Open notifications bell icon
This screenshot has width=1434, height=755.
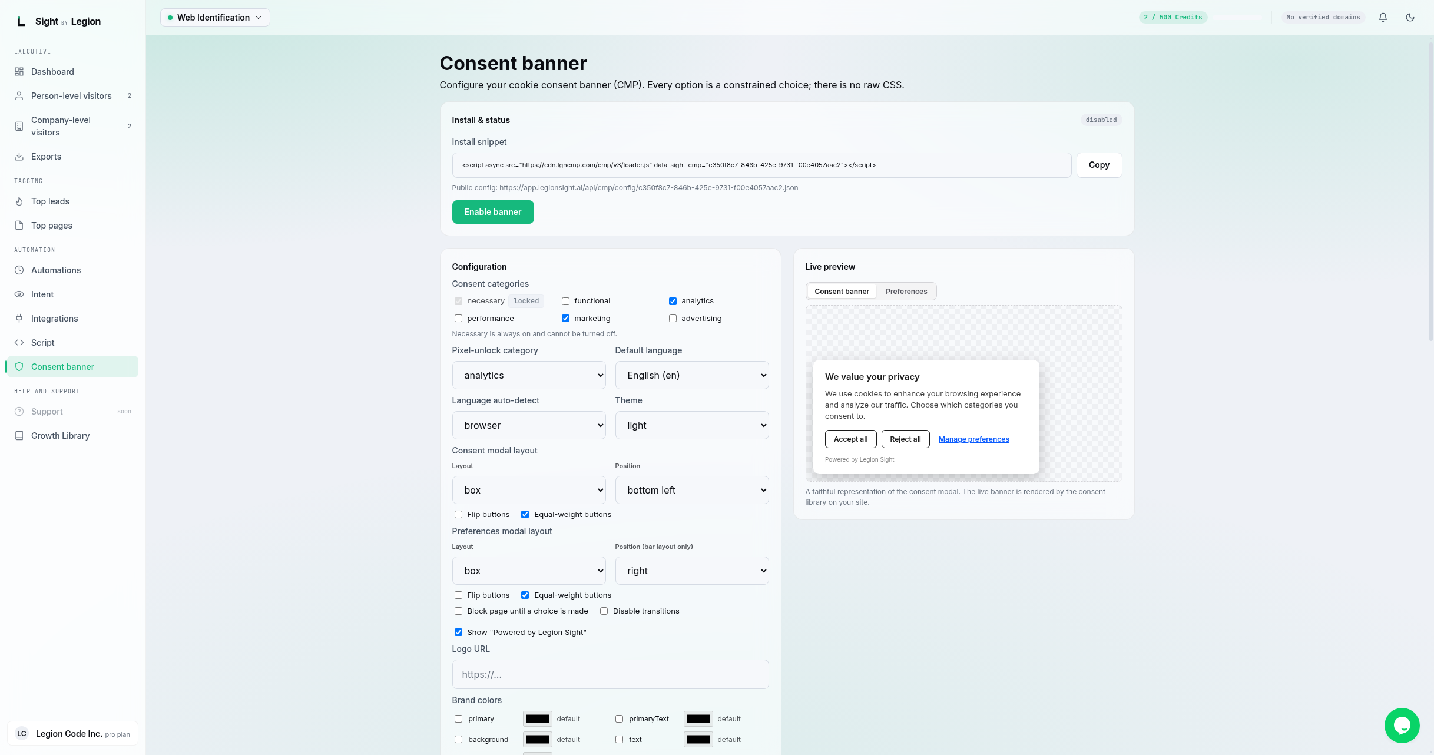1383,18
